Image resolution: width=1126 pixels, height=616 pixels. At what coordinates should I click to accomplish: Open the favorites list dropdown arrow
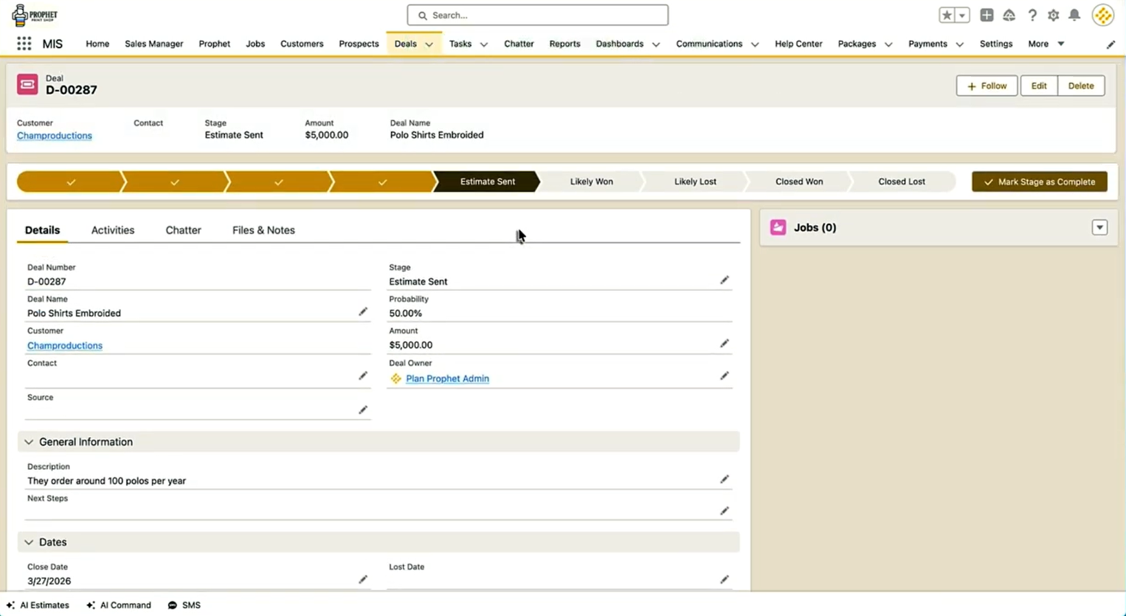click(x=962, y=15)
